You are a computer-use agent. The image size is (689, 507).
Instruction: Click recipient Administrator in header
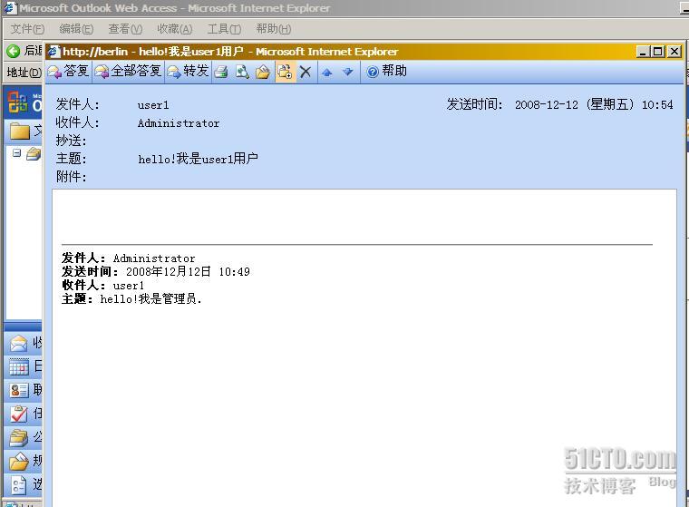point(179,123)
